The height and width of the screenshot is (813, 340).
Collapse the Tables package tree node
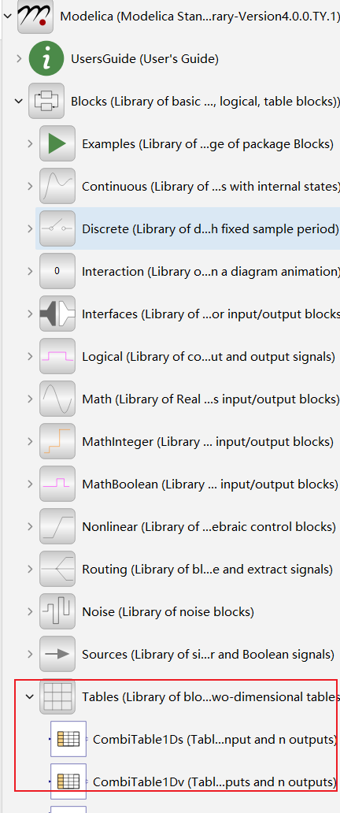[x=30, y=697]
